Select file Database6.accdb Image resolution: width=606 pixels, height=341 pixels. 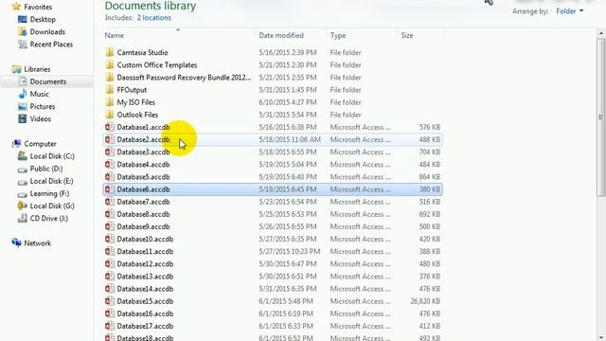(273, 189)
